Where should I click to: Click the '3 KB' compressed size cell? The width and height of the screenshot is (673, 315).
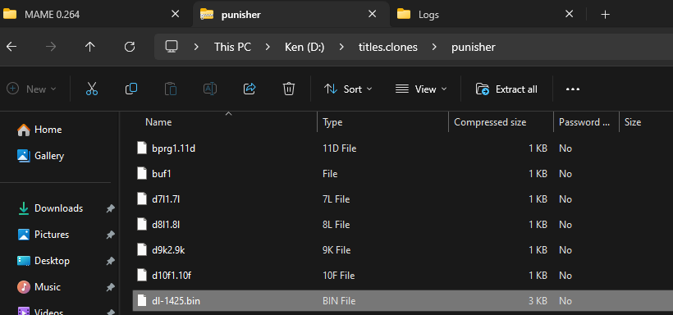[538, 301]
